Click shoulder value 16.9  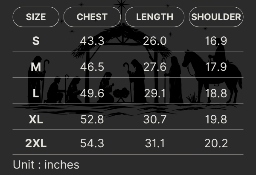216,41
